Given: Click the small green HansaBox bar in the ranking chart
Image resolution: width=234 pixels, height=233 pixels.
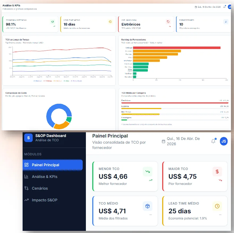Looking at the screenshot, I should [135, 77].
